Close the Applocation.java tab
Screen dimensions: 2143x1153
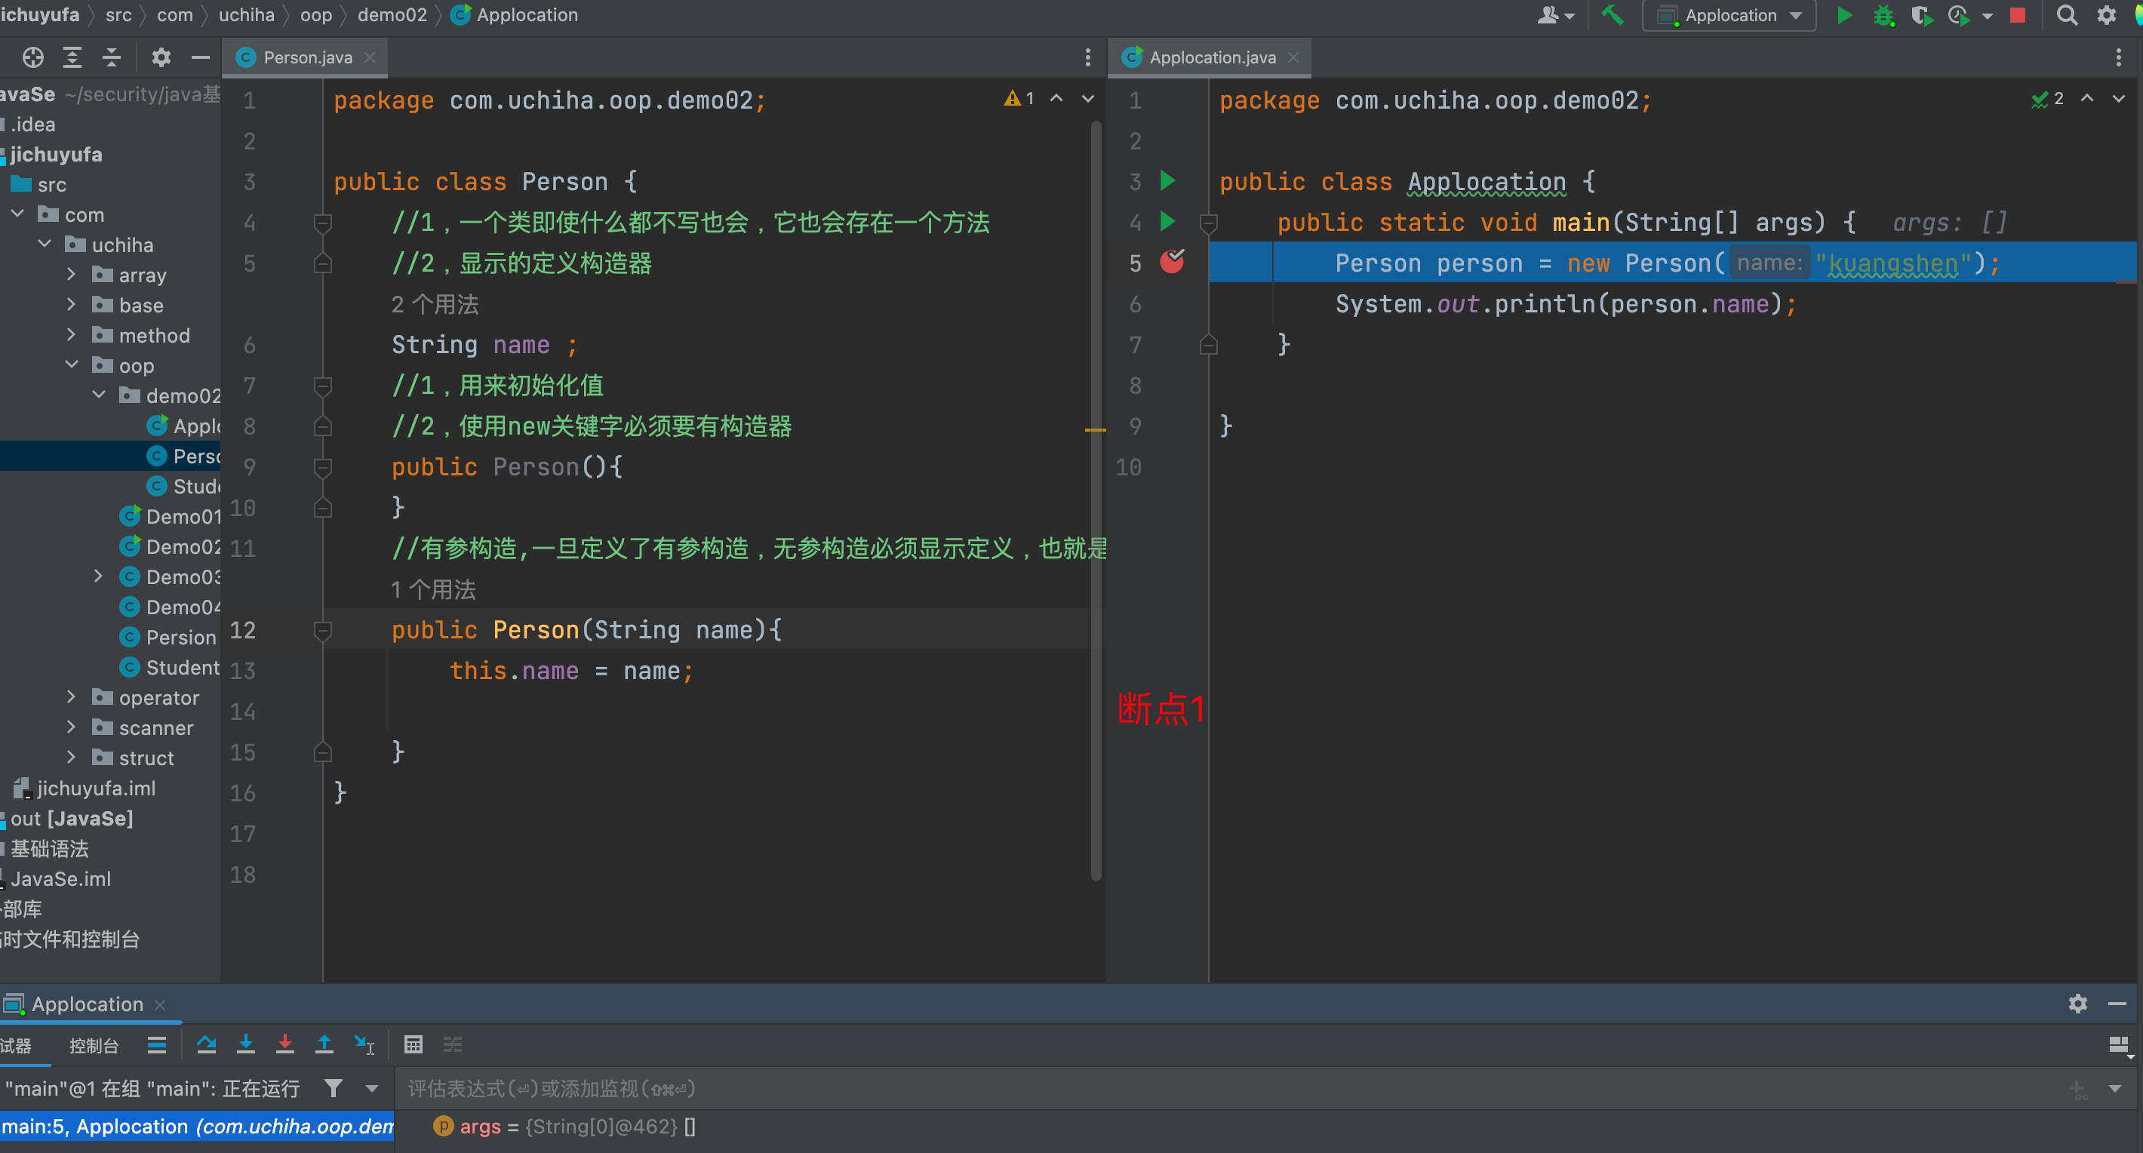point(1293,57)
